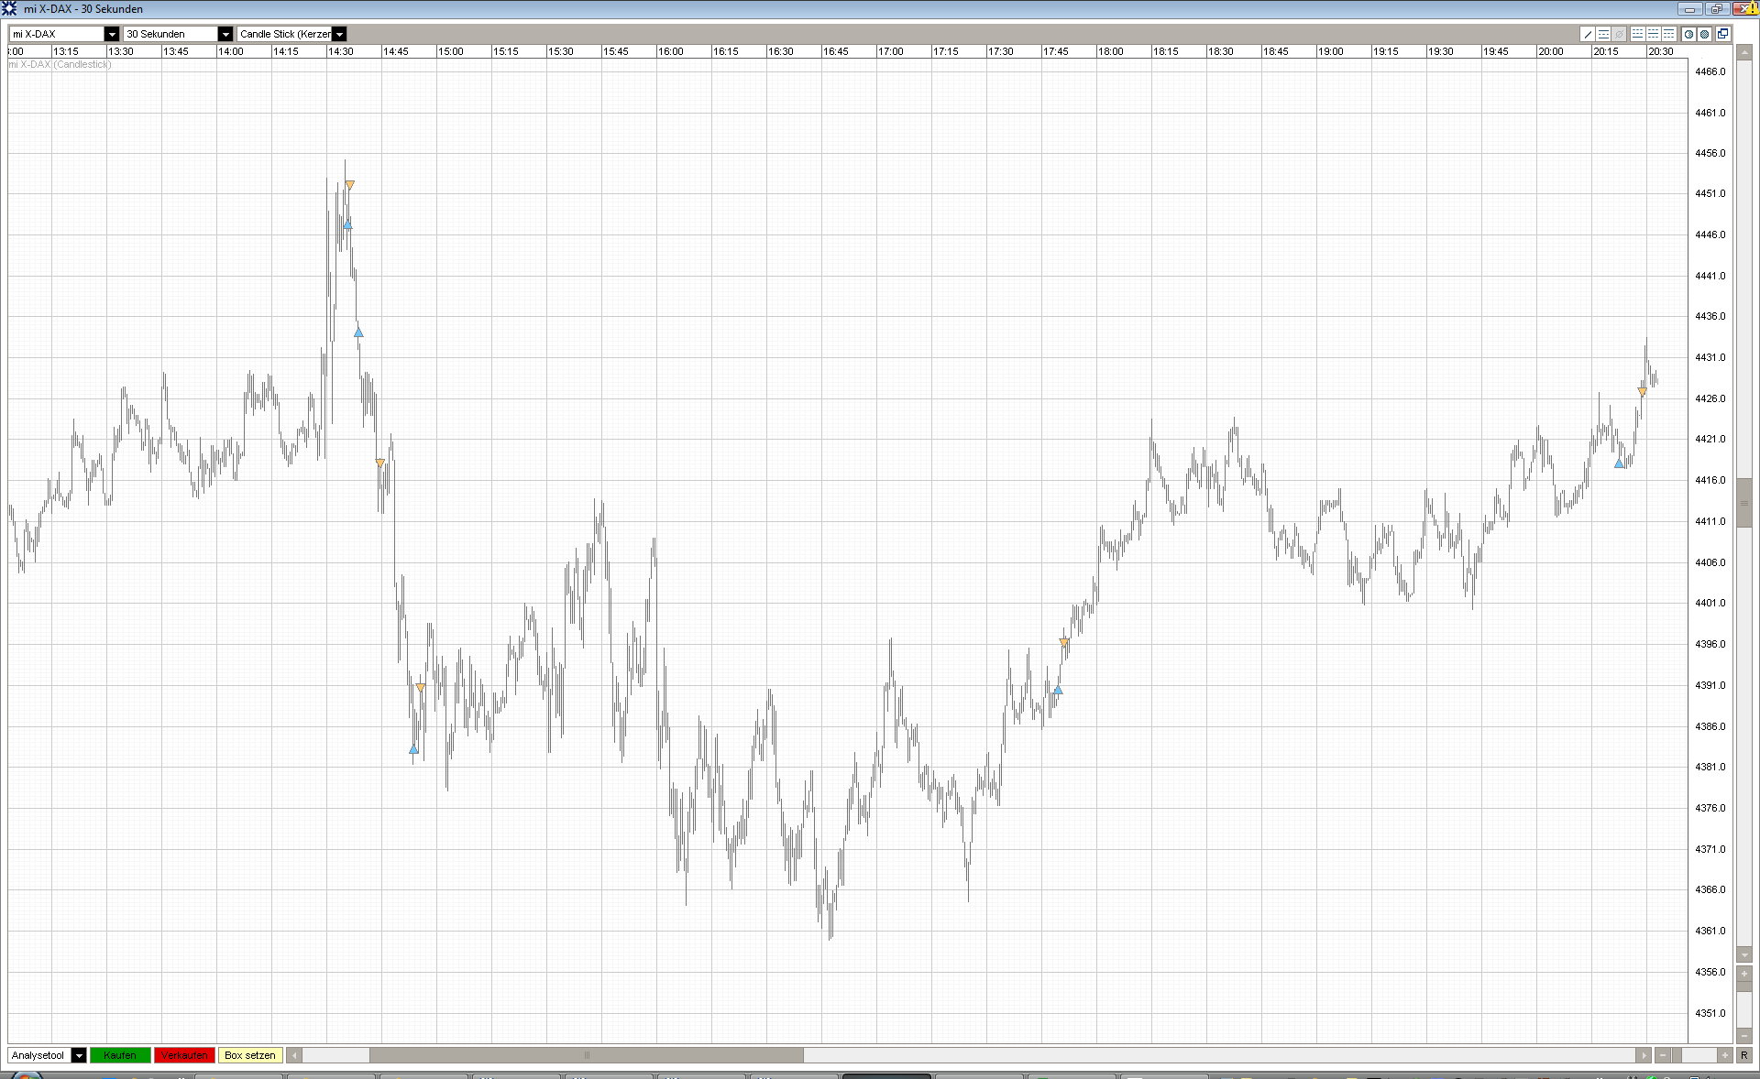Screen dimensions: 1760x1079
Task: Open the Candle Stick chart type dropdown
Action: (338, 34)
